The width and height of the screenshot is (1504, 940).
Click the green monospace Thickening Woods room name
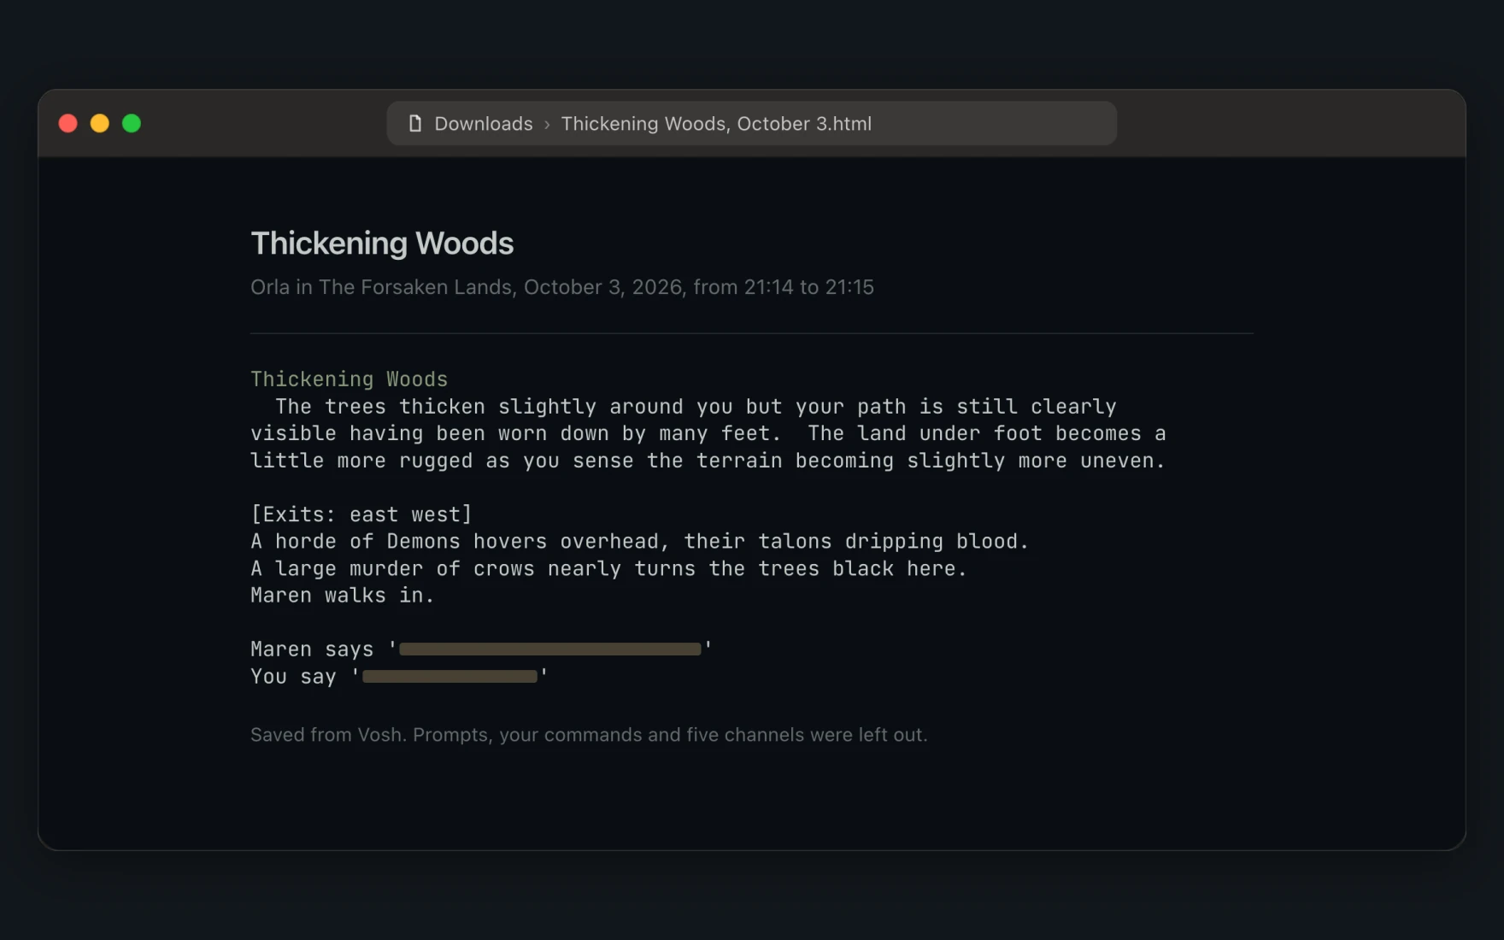(x=349, y=379)
